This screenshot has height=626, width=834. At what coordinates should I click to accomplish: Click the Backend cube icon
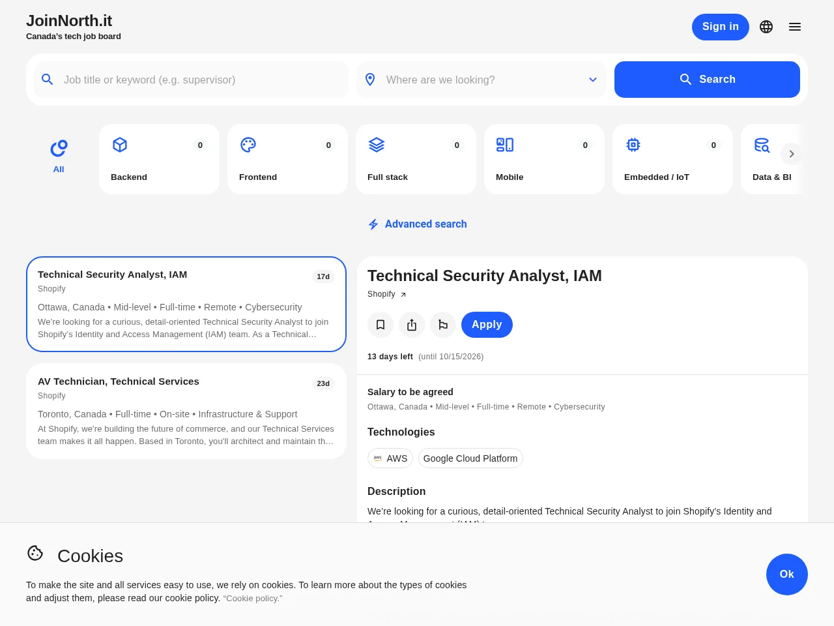120,145
